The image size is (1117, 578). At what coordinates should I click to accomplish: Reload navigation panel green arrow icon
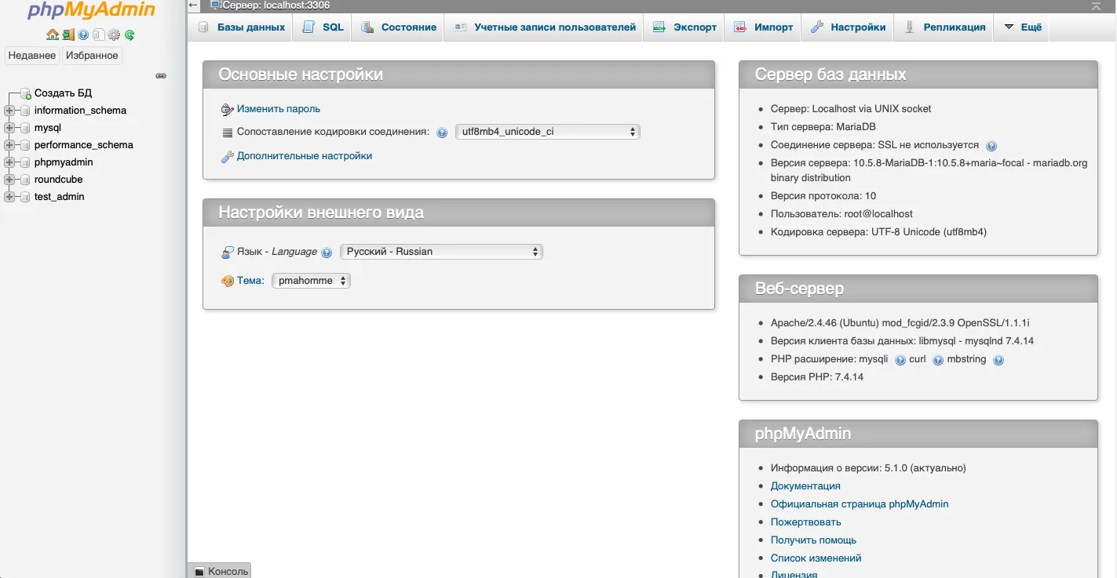(x=130, y=35)
